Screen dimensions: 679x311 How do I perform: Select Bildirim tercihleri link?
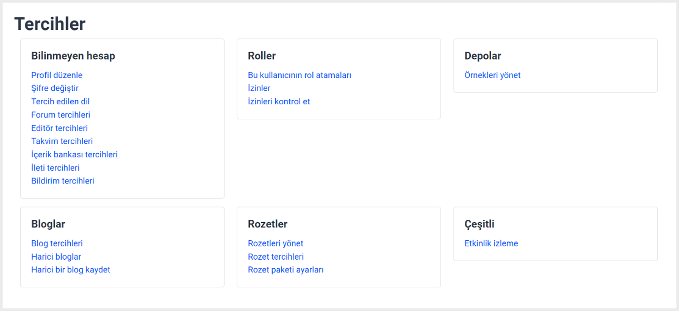pyautogui.click(x=63, y=181)
